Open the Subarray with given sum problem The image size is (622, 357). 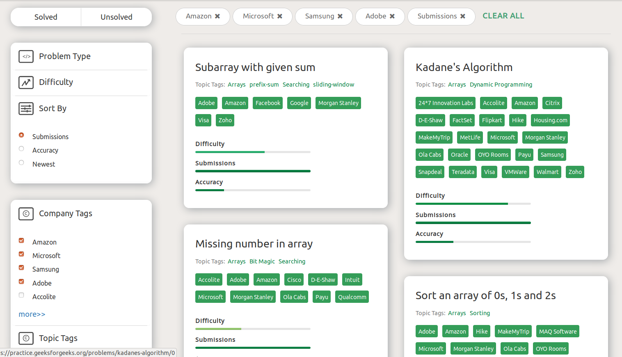pos(255,67)
